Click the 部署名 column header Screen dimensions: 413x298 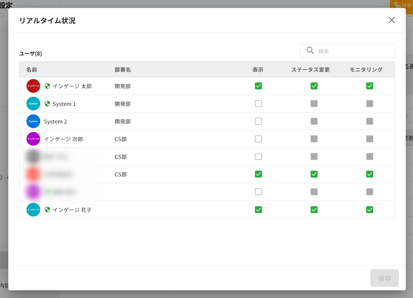[123, 70]
